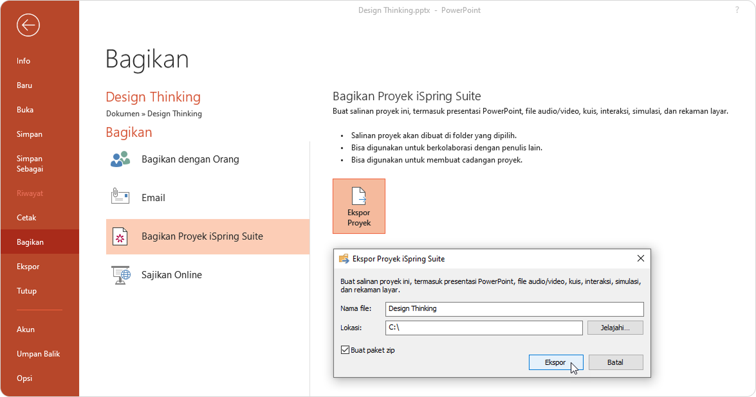Select Cetak in the sidebar
Screen dimensions: 756x397
(26, 218)
